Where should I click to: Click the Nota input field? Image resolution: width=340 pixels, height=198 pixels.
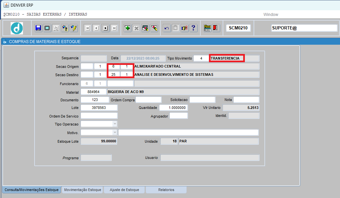pos(246,100)
